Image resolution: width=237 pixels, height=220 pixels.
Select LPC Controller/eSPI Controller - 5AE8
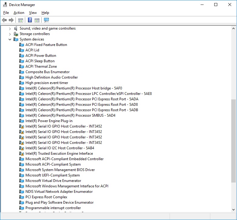pyautogui.click(x=89, y=94)
